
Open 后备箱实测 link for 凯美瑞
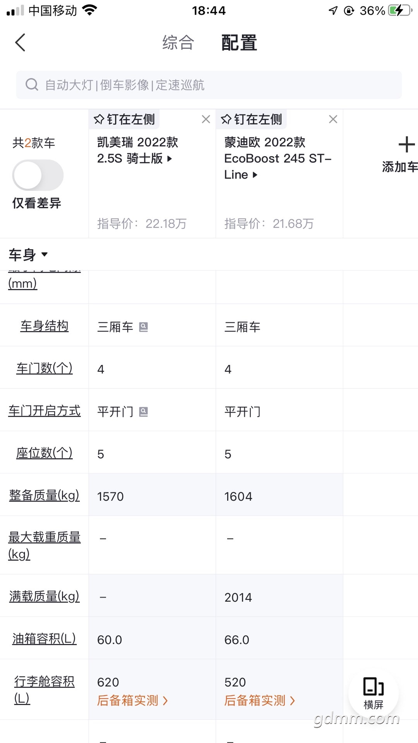tap(132, 700)
